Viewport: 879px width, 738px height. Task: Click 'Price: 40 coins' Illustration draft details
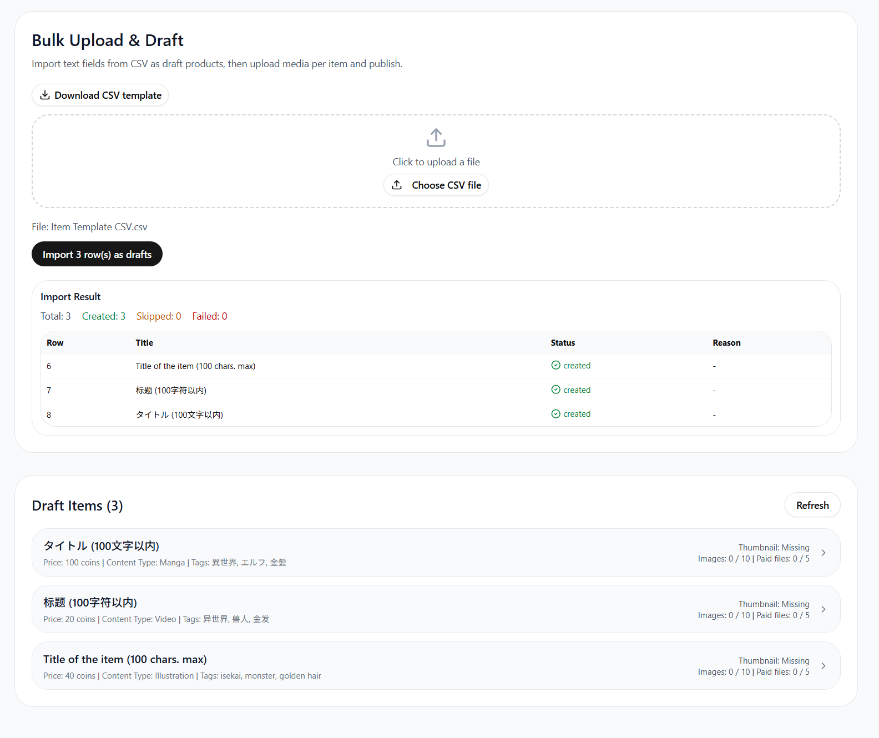pyautogui.click(x=182, y=676)
